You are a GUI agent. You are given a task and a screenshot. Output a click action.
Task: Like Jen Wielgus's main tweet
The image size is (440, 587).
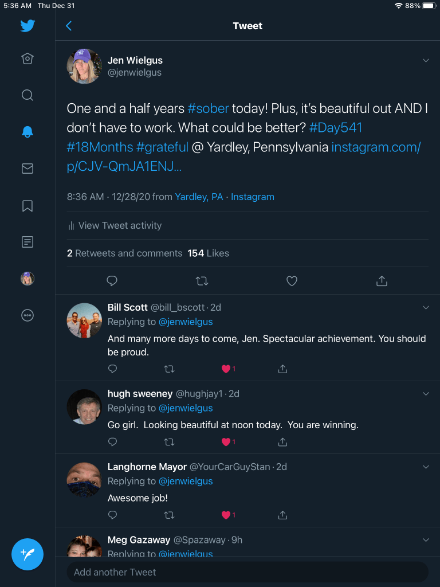click(292, 281)
